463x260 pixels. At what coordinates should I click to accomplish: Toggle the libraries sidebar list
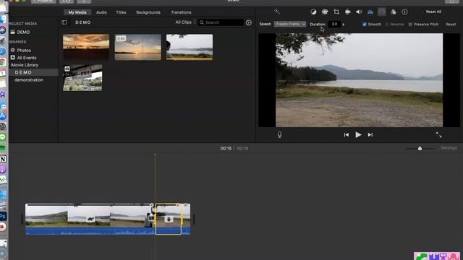click(x=64, y=22)
